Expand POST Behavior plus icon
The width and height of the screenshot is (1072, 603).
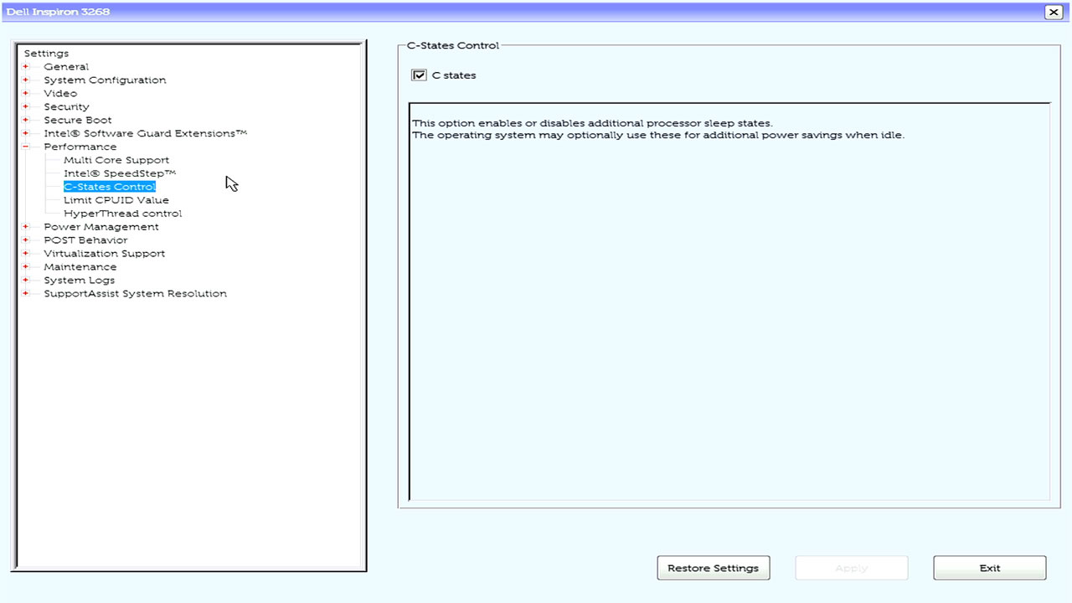[x=26, y=240]
